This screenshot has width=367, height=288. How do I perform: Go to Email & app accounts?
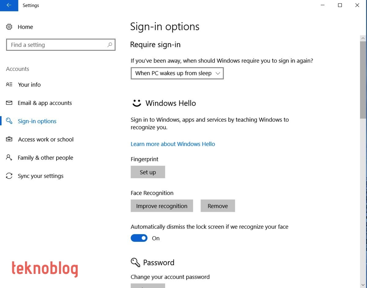pyautogui.click(x=45, y=103)
